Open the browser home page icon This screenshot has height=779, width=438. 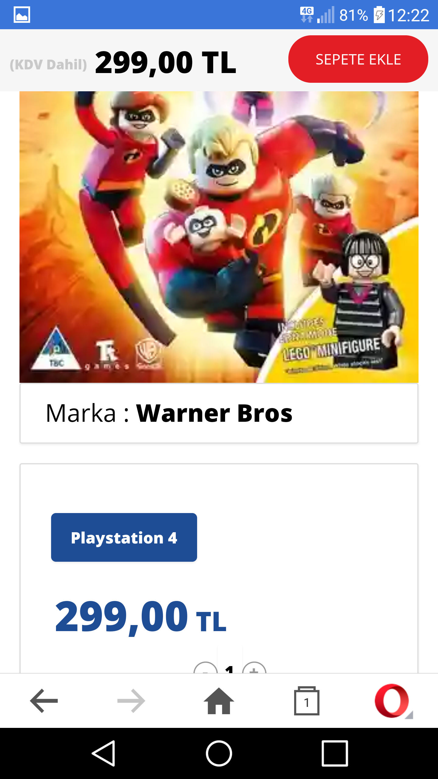pos(219,701)
